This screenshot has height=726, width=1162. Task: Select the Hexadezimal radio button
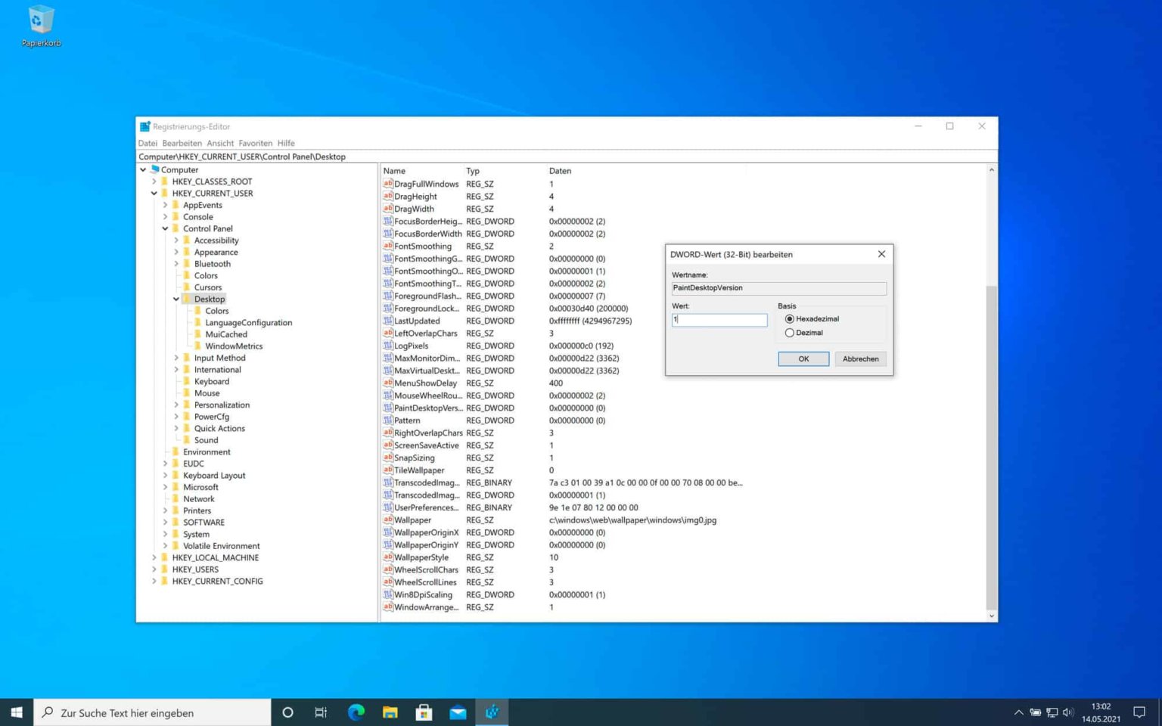click(789, 318)
